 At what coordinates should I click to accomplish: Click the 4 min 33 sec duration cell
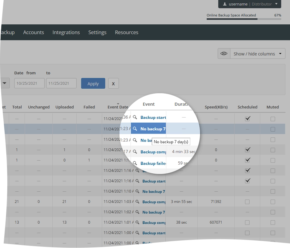point(184,152)
